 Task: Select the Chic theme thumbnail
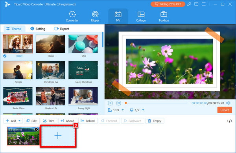point(83,44)
